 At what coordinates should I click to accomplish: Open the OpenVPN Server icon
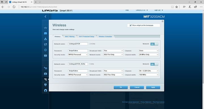tap(45, 90)
